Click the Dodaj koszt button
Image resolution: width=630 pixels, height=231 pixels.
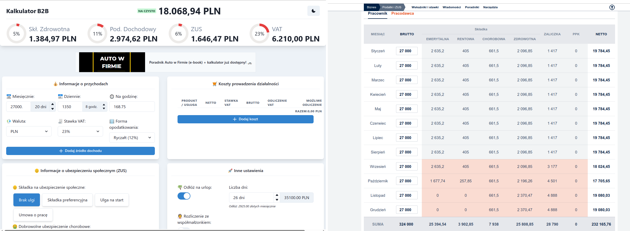(x=245, y=119)
